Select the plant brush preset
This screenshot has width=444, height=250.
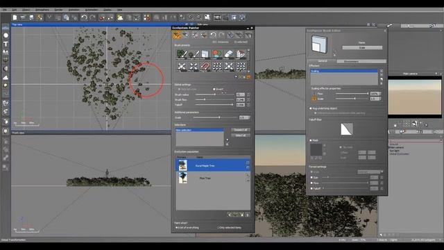[x=182, y=54]
